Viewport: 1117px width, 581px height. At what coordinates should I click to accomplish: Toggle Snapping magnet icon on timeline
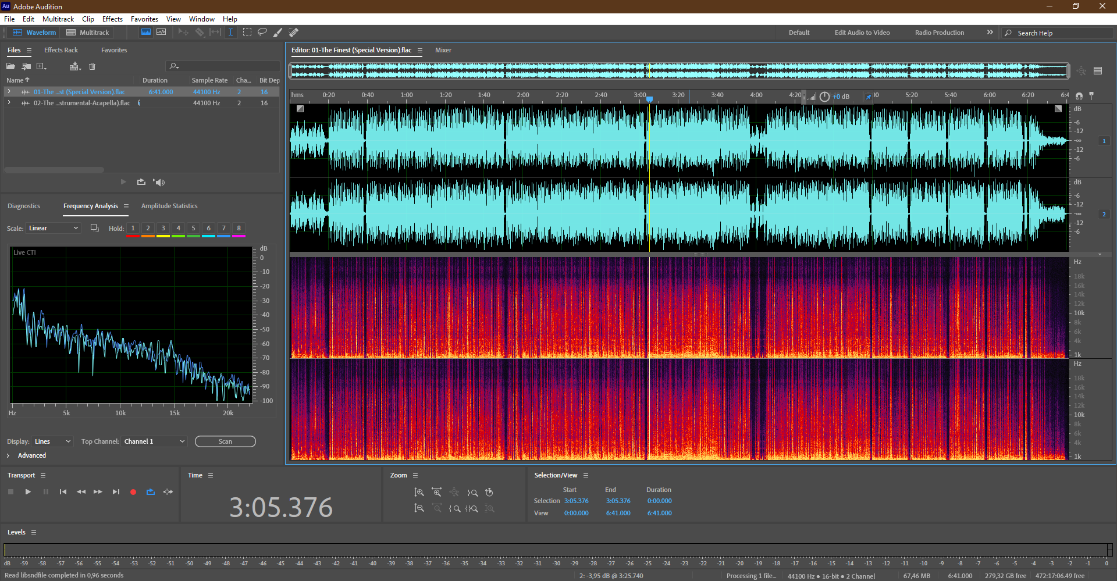coord(1079,95)
